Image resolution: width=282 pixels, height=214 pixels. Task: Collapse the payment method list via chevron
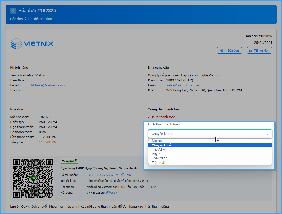pyautogui.click(x=267, y=134)
